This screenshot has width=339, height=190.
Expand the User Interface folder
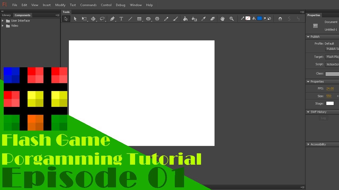[3, 21]
